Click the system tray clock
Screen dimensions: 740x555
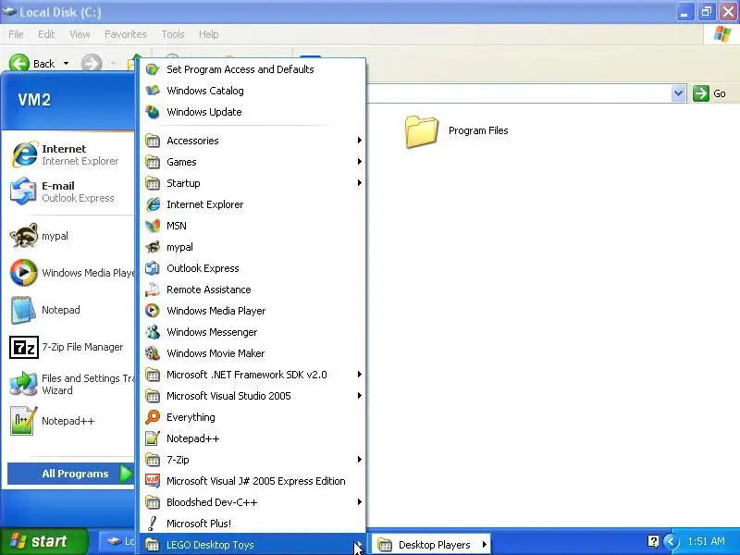706,541
